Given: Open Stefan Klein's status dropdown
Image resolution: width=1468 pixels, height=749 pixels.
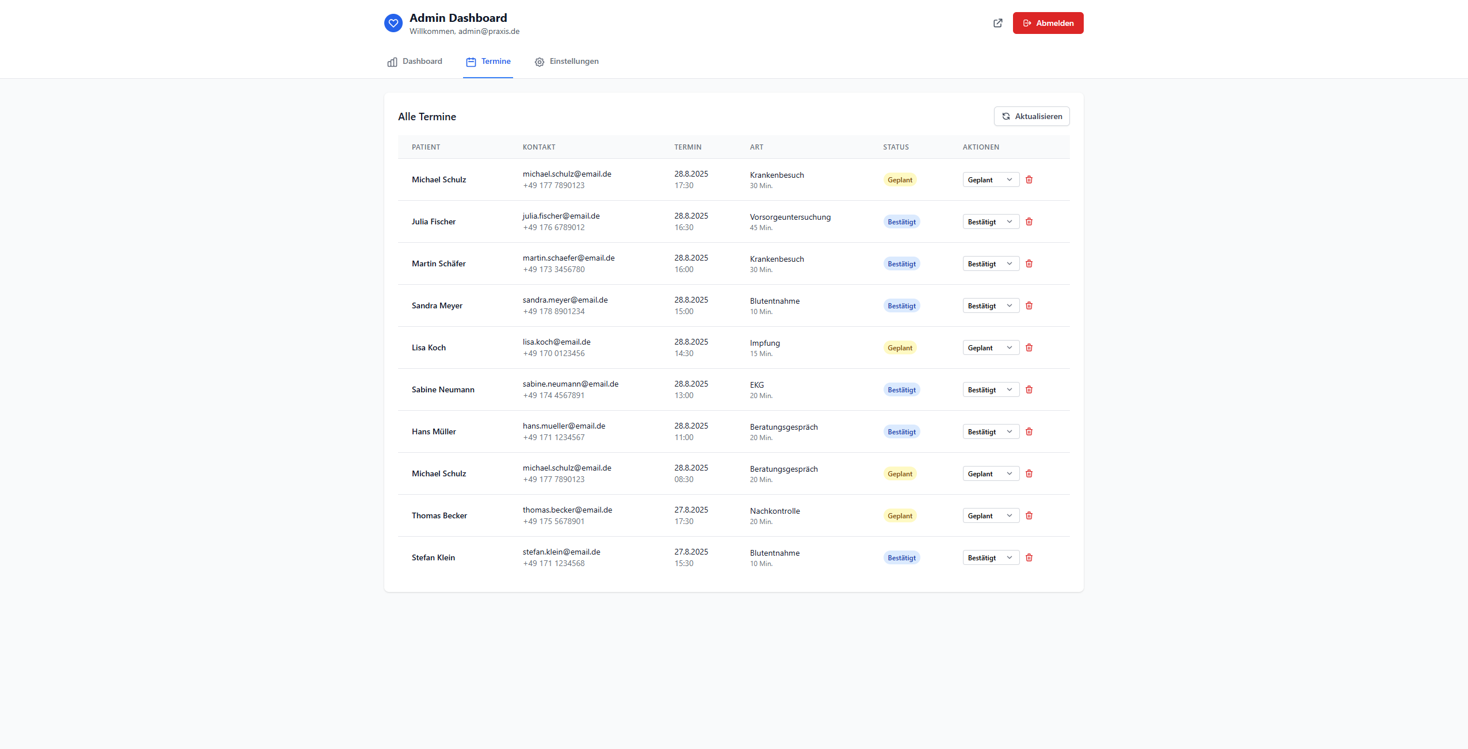Looking at the screenshot, I should pos(990,557).
